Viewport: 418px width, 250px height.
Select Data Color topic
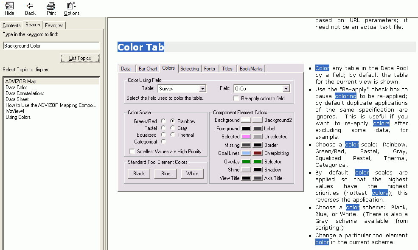pos(16,87)
